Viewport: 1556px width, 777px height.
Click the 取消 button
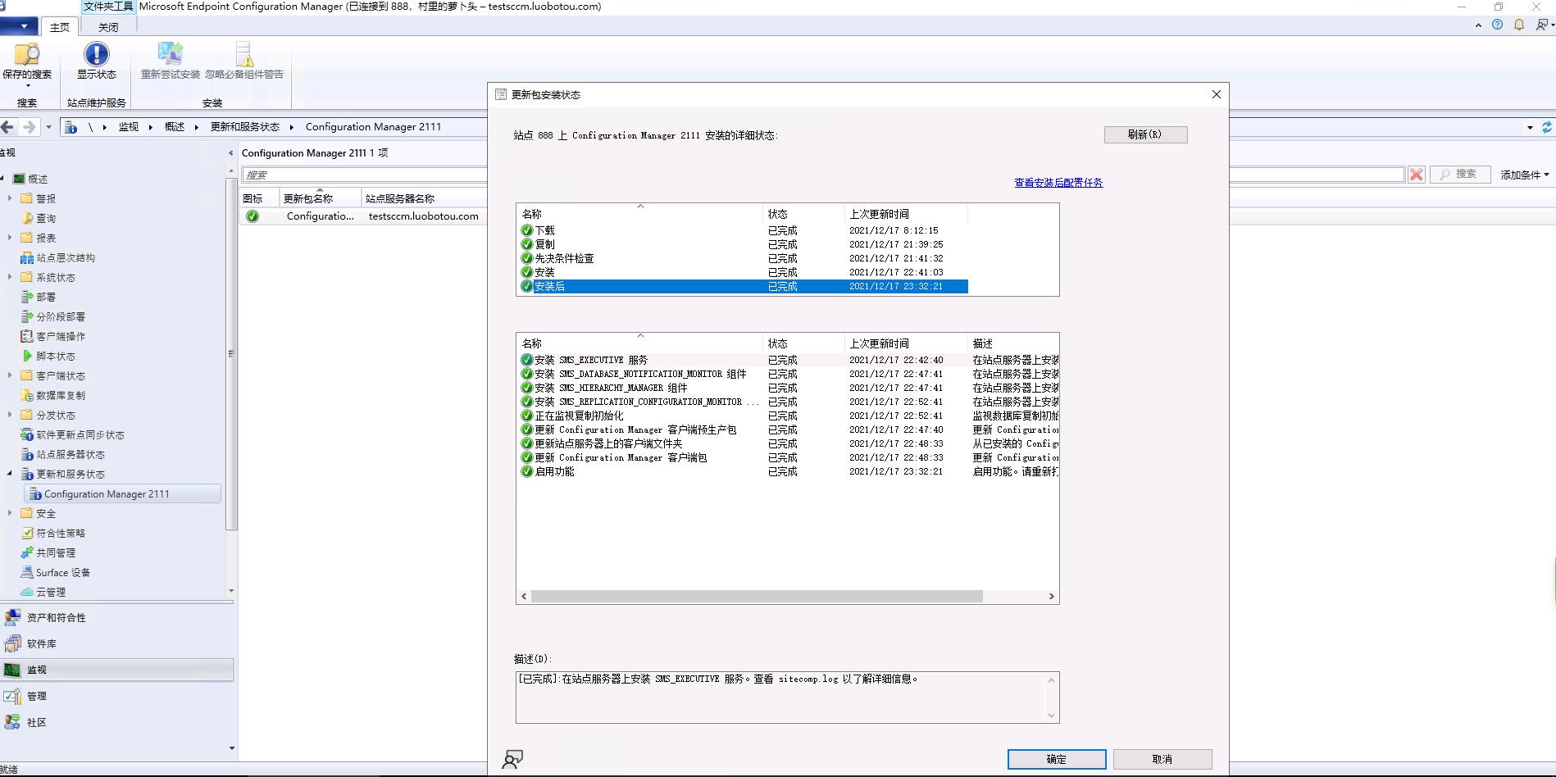(x=1162, y=759)
